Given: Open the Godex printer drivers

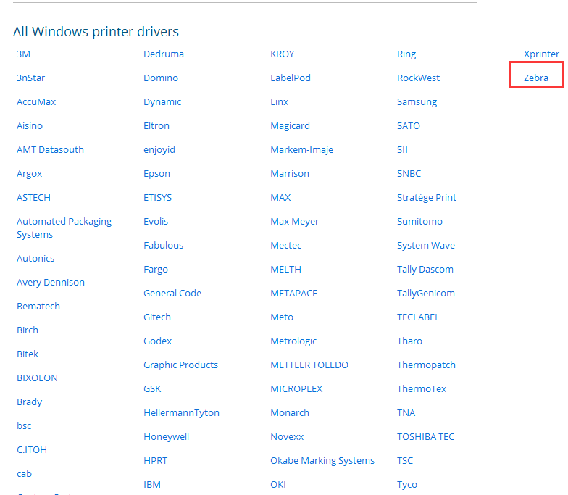Looking at the screenshot, I should [x=157, y=341].
